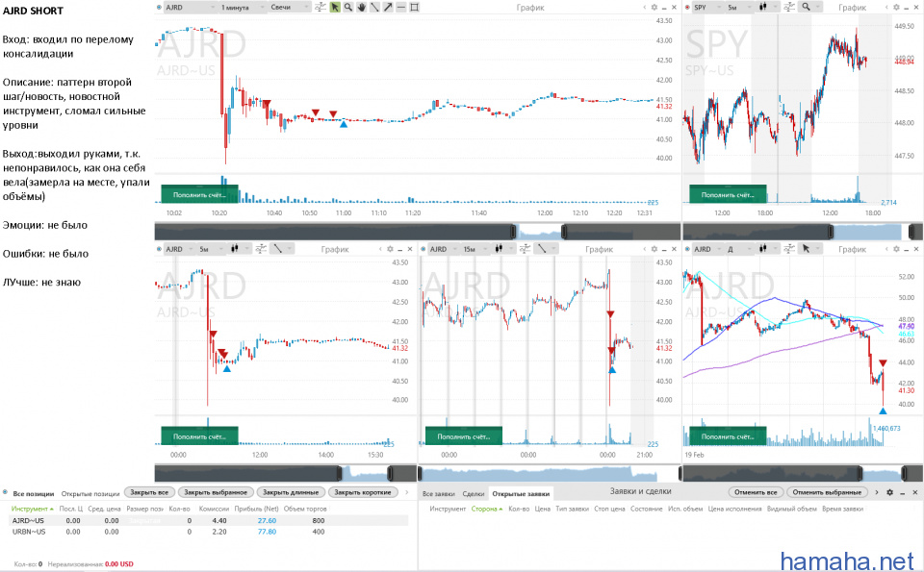Click the candle style icon on AJRD 5м chart
Image resolution: width=924 pixels, height=572 pixels.
tap(235, 249)
